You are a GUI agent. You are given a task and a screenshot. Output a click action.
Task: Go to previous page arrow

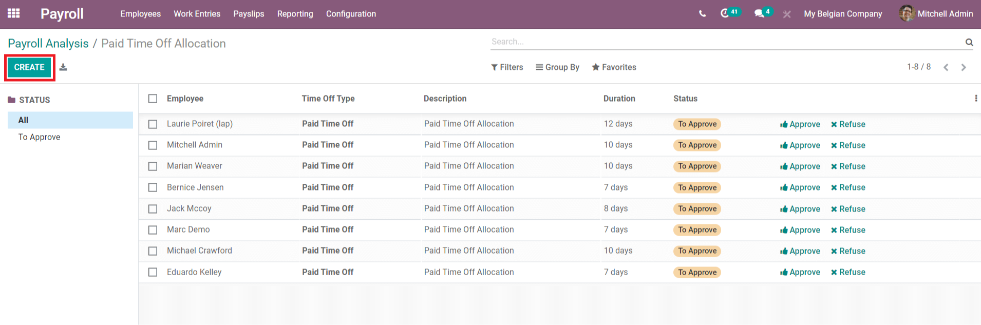click(x=946, y=67)
